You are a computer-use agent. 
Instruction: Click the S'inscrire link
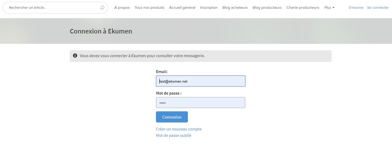(356, 8)
